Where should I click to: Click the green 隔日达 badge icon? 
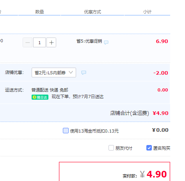pos(40,97)
